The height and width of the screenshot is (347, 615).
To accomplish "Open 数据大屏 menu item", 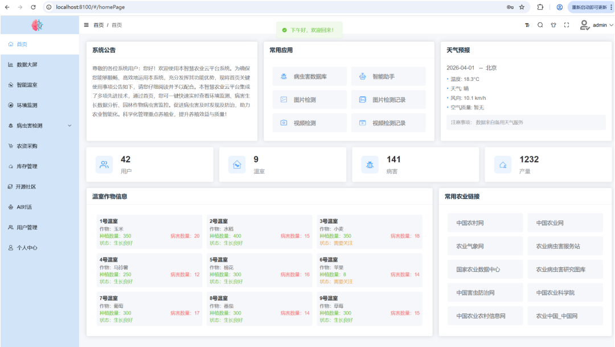I will (40, 65).
